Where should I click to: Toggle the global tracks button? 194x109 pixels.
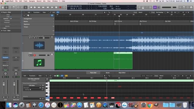(52, 15)
